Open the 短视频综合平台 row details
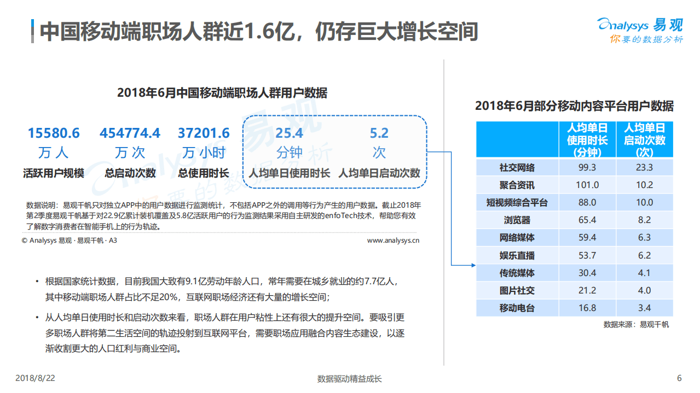 click(517, 202)
